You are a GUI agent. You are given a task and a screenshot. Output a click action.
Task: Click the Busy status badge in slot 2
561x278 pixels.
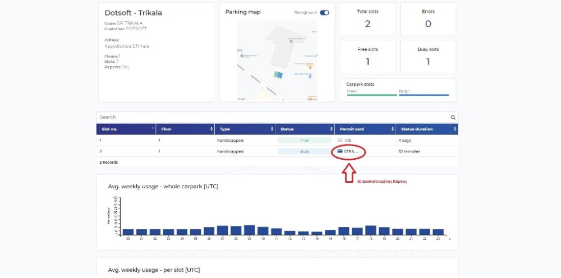pos(305,151)
